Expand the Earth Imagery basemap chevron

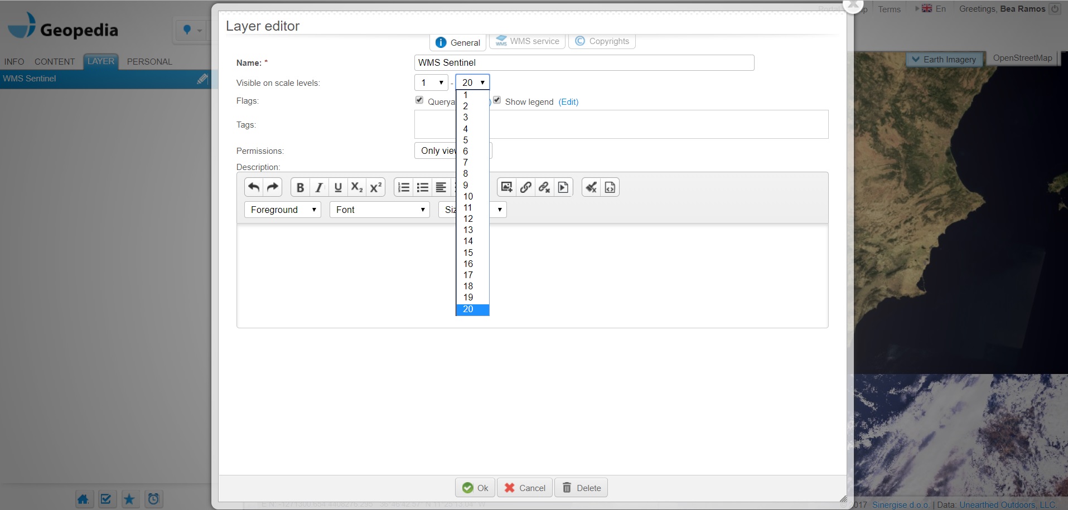916,59
